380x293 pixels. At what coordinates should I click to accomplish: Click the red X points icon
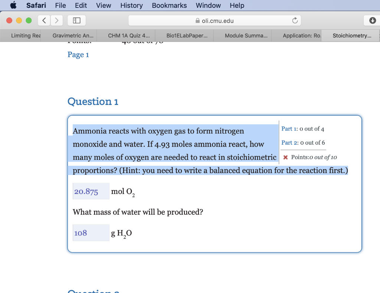click(285, 157)
